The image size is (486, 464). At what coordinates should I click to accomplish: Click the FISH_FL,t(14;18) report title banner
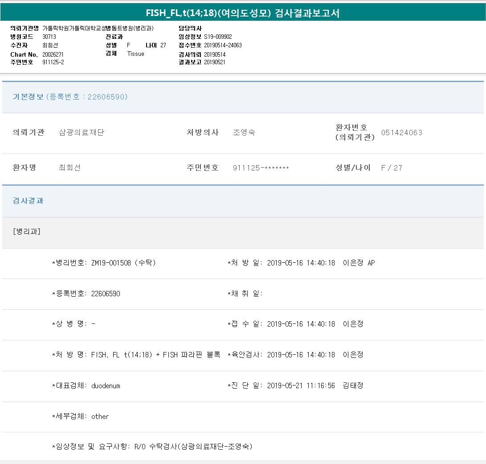click(243, 13)
